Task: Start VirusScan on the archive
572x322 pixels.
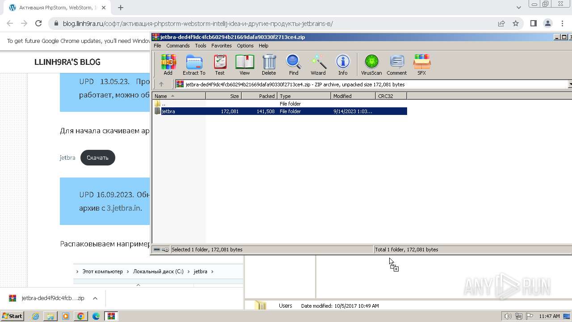Action: click(371, 64)
